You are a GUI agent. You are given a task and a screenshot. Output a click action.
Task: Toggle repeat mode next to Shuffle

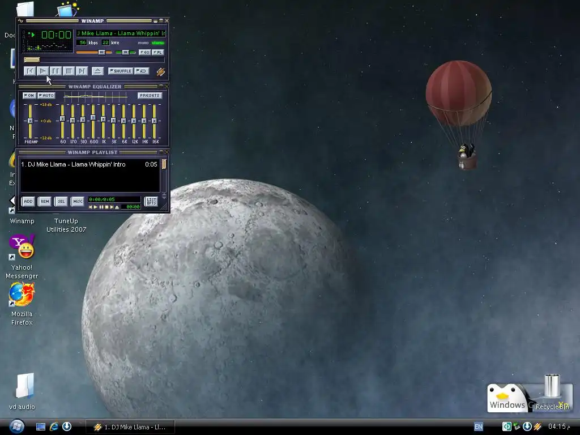pos(142,71)
